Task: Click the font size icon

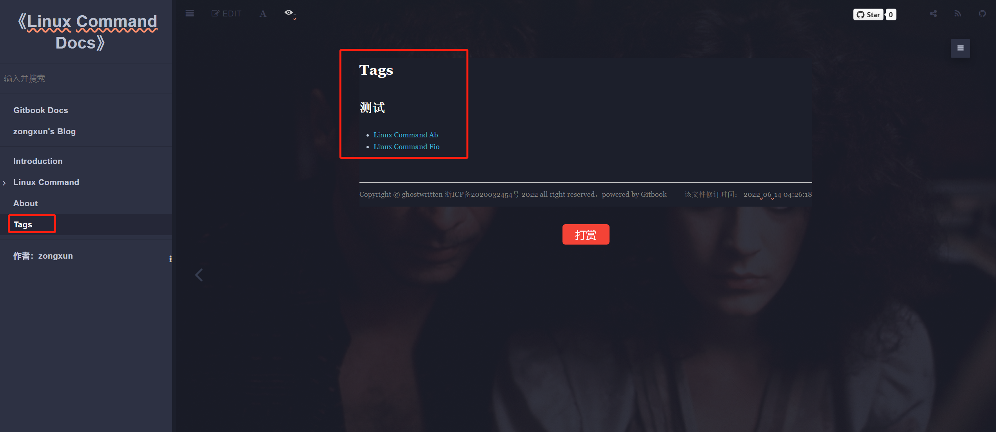Action: pyautogui.click(x=262, y=13)
